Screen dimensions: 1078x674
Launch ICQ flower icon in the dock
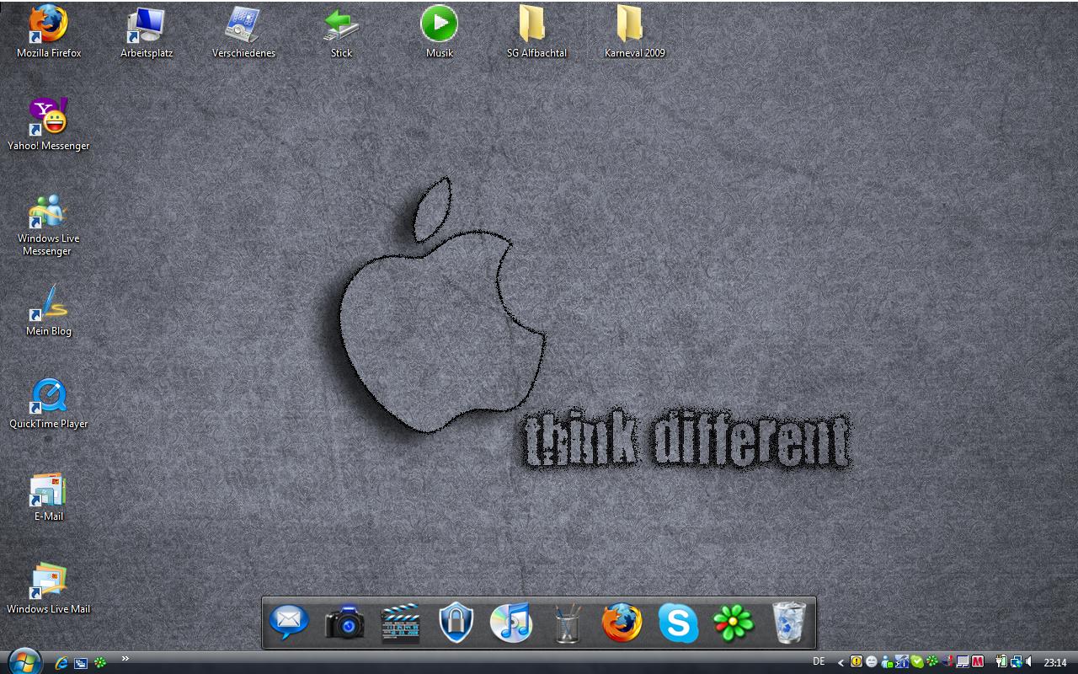coord(734,623)
